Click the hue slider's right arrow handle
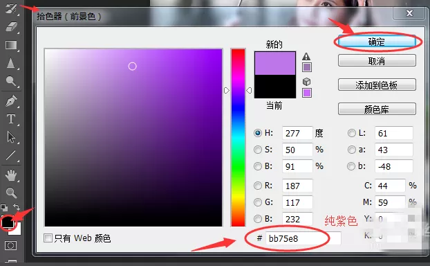This screenshot has width=430, height=266. click(249, 91)
